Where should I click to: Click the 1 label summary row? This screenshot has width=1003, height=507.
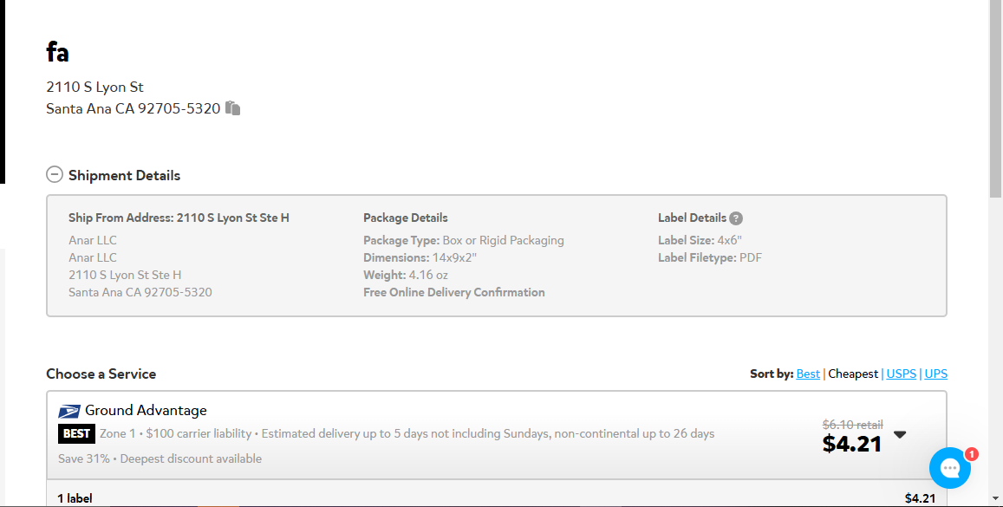pos(497,498)
